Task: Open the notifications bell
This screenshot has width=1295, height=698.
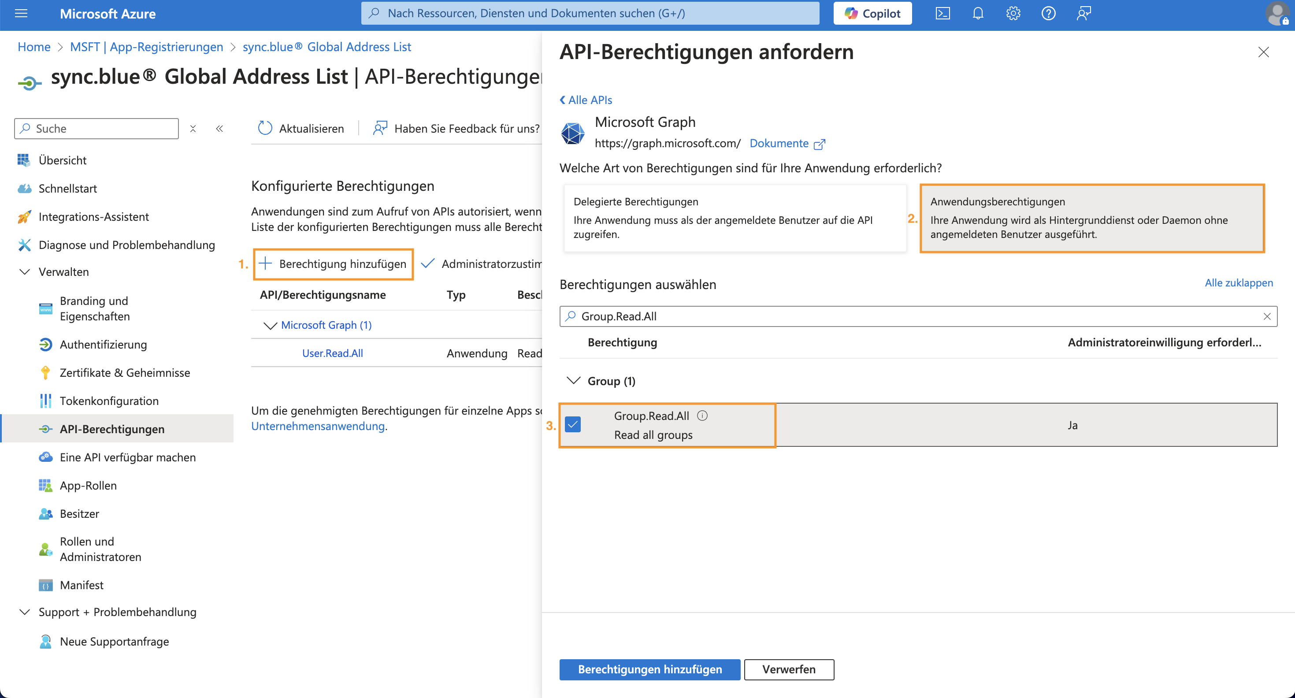Action: [978, 14]
